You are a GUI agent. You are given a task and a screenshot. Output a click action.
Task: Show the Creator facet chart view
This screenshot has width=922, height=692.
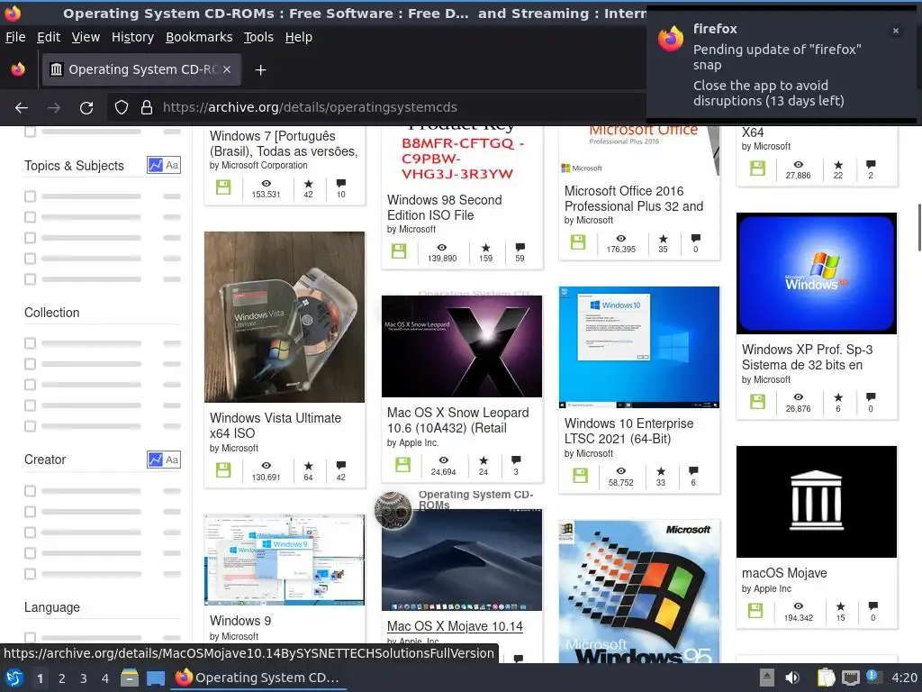(155, 460)
